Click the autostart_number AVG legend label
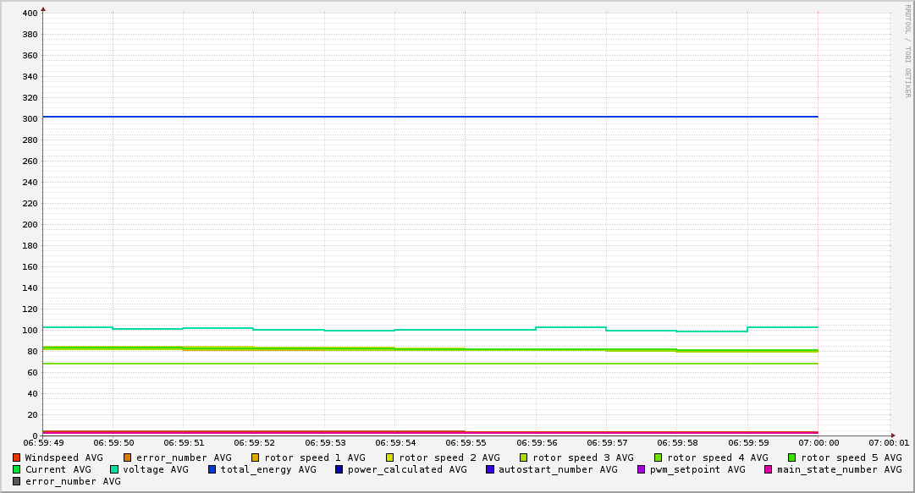The image size is (915, 493). 558,469
